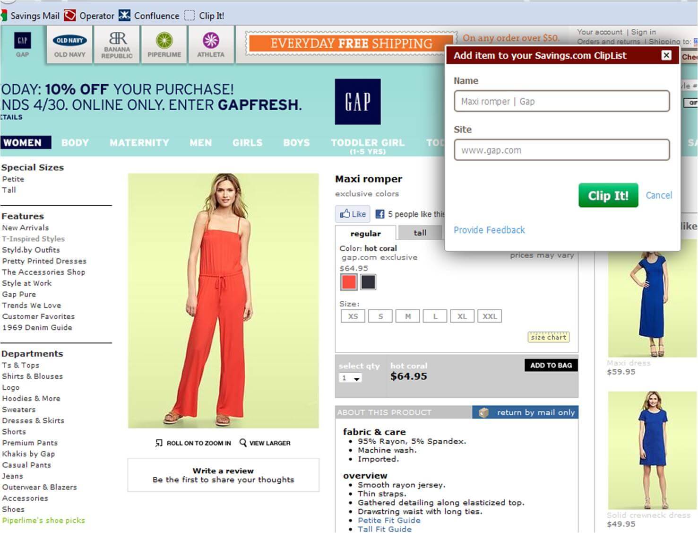Choose the dark navy color swatch
The height and width of the screenshot is (533, 698).
point(368,282)
